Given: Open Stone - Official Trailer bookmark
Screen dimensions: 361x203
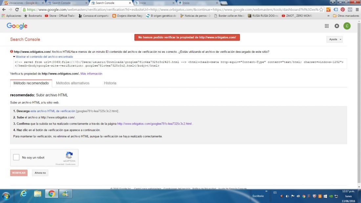Looking at the screenshot, I should [x=60, y=16].
